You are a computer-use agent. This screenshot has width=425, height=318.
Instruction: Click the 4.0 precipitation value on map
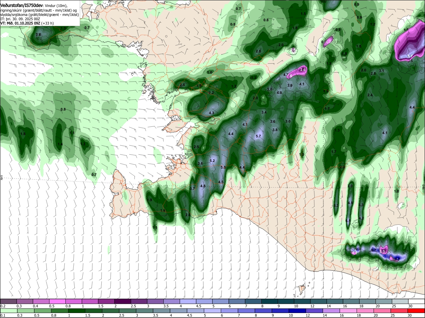(x=279, y=93)
